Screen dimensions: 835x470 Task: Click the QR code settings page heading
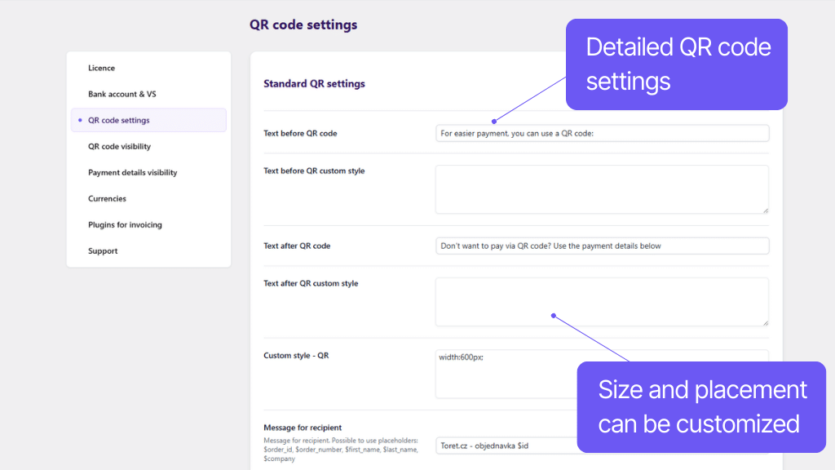tap(303, 24)
